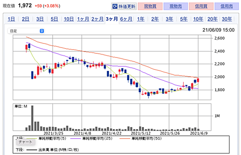Open the 現物買 order button
The image size is (241, 155).
pos(150,6)
